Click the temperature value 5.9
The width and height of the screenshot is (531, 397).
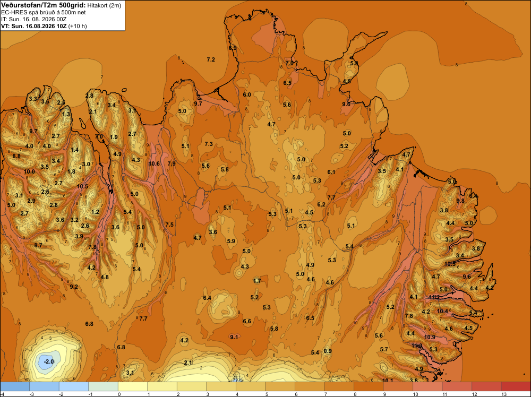click(x=231, y=241)
